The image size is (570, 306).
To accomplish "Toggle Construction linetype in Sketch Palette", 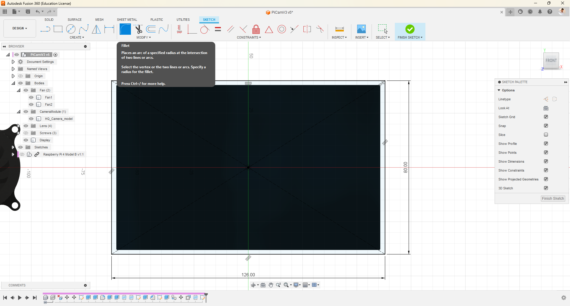I will pyautogui.click(x=546, y=99).
